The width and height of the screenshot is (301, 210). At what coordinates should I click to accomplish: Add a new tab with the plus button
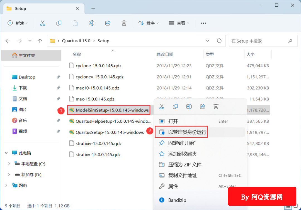93,9
